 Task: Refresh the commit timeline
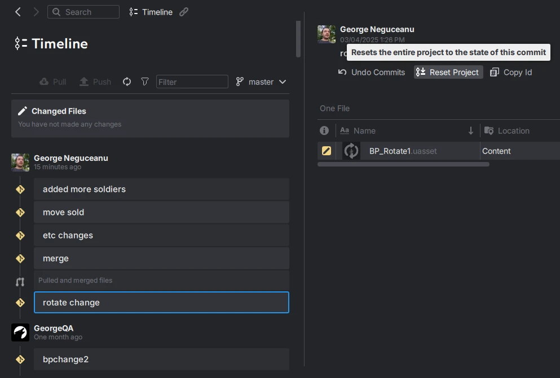(126, 82)
